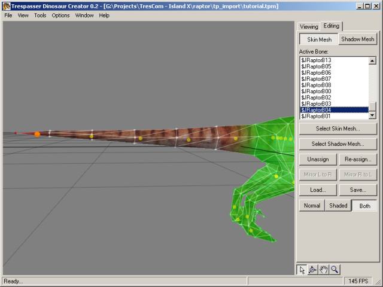The image size is (383, 287).
Task: Activate the rotate view tool
Action: click(312, 270)
